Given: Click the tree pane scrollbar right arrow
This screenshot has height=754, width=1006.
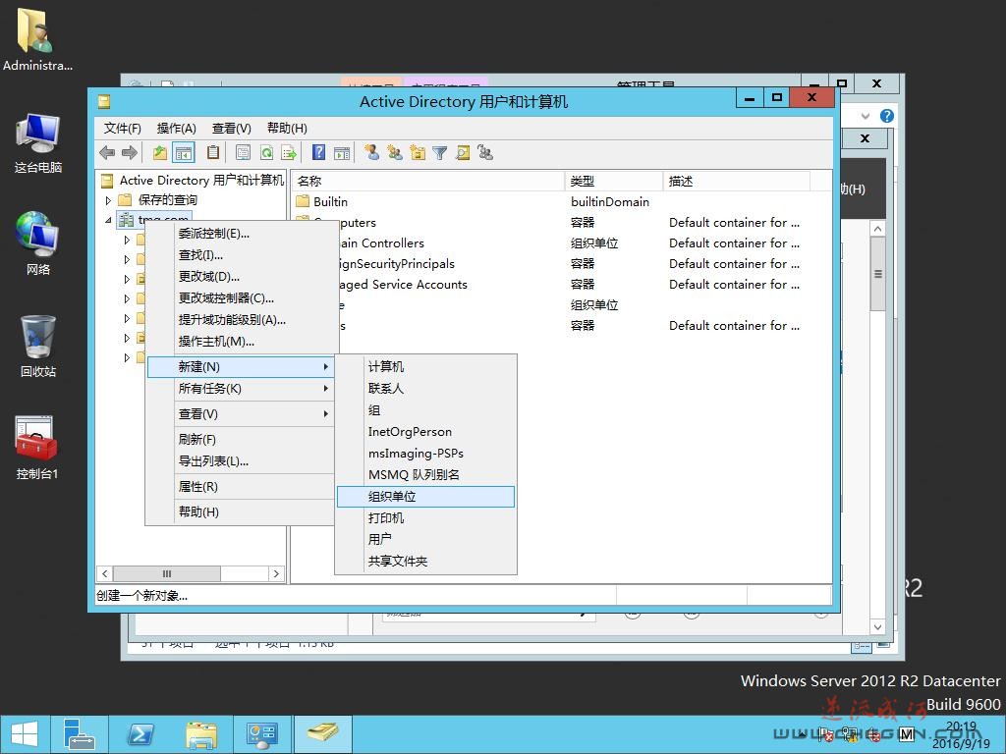Looking at the screenshot, I should point(276,573).
